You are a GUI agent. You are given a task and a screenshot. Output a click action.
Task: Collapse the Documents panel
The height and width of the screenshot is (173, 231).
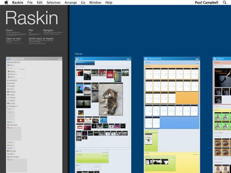click(197, 59)
